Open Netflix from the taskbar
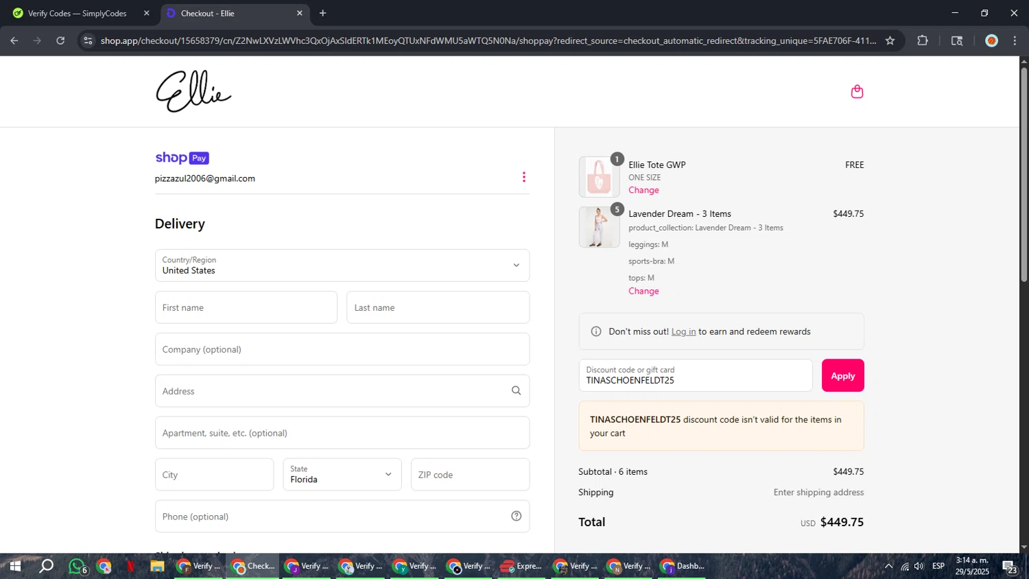The image size is (1029, 579). tap(130, 566)
